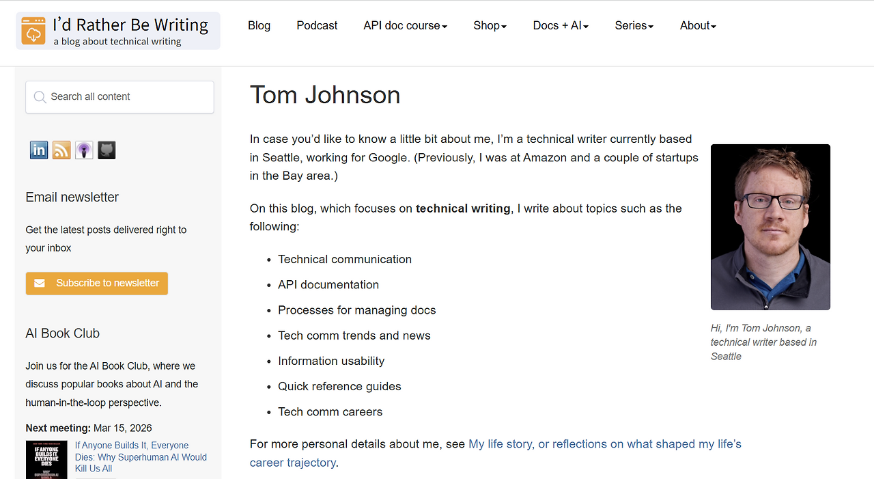Screen dimensions: 874x479
Task: Go to the Blog menu item
Action: click(x=259, y=26)
